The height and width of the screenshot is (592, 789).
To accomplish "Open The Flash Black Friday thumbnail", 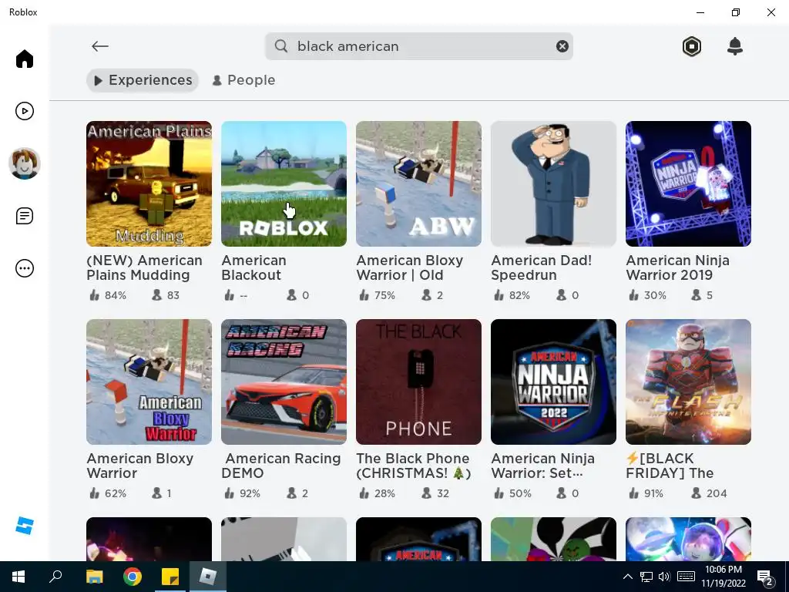I will [x=688, y=382].
